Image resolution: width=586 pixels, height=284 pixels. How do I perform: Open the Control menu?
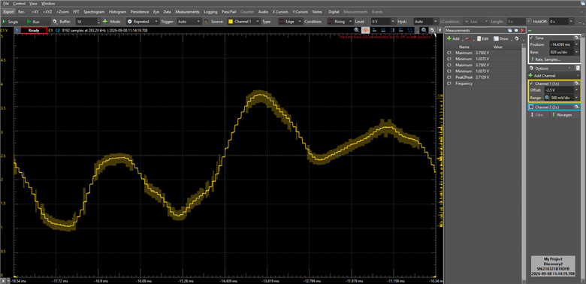pyautogui.click(x=19, y=3)
